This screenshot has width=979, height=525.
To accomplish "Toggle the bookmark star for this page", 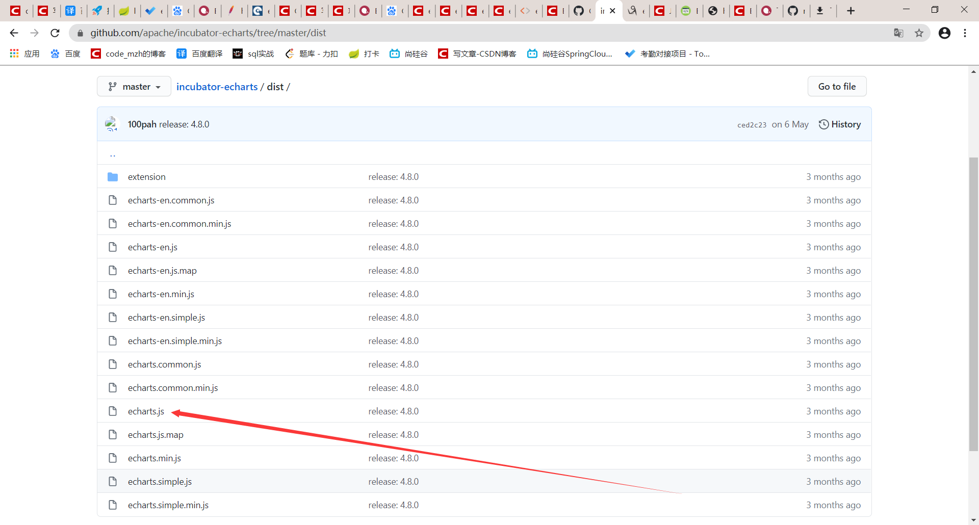I will point(919,33).
